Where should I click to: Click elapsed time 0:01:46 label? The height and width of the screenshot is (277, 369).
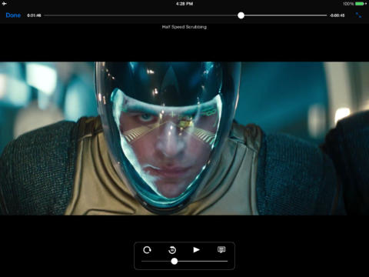[x=34, y=15]
